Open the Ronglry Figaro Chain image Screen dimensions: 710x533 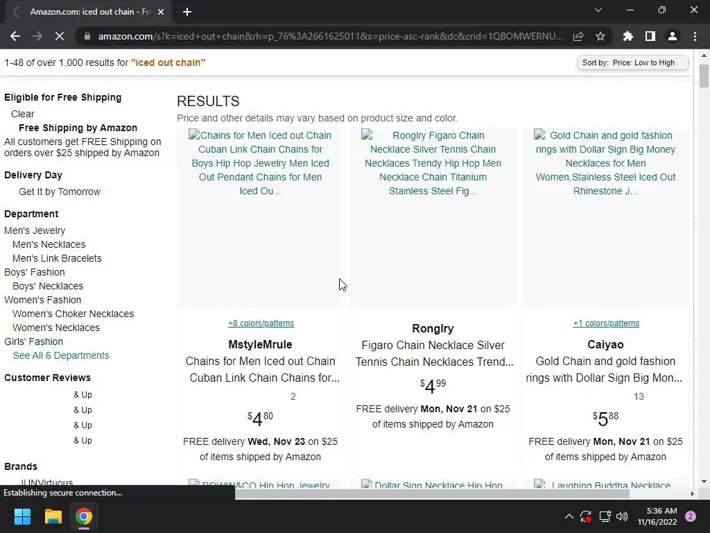[433, 217]
